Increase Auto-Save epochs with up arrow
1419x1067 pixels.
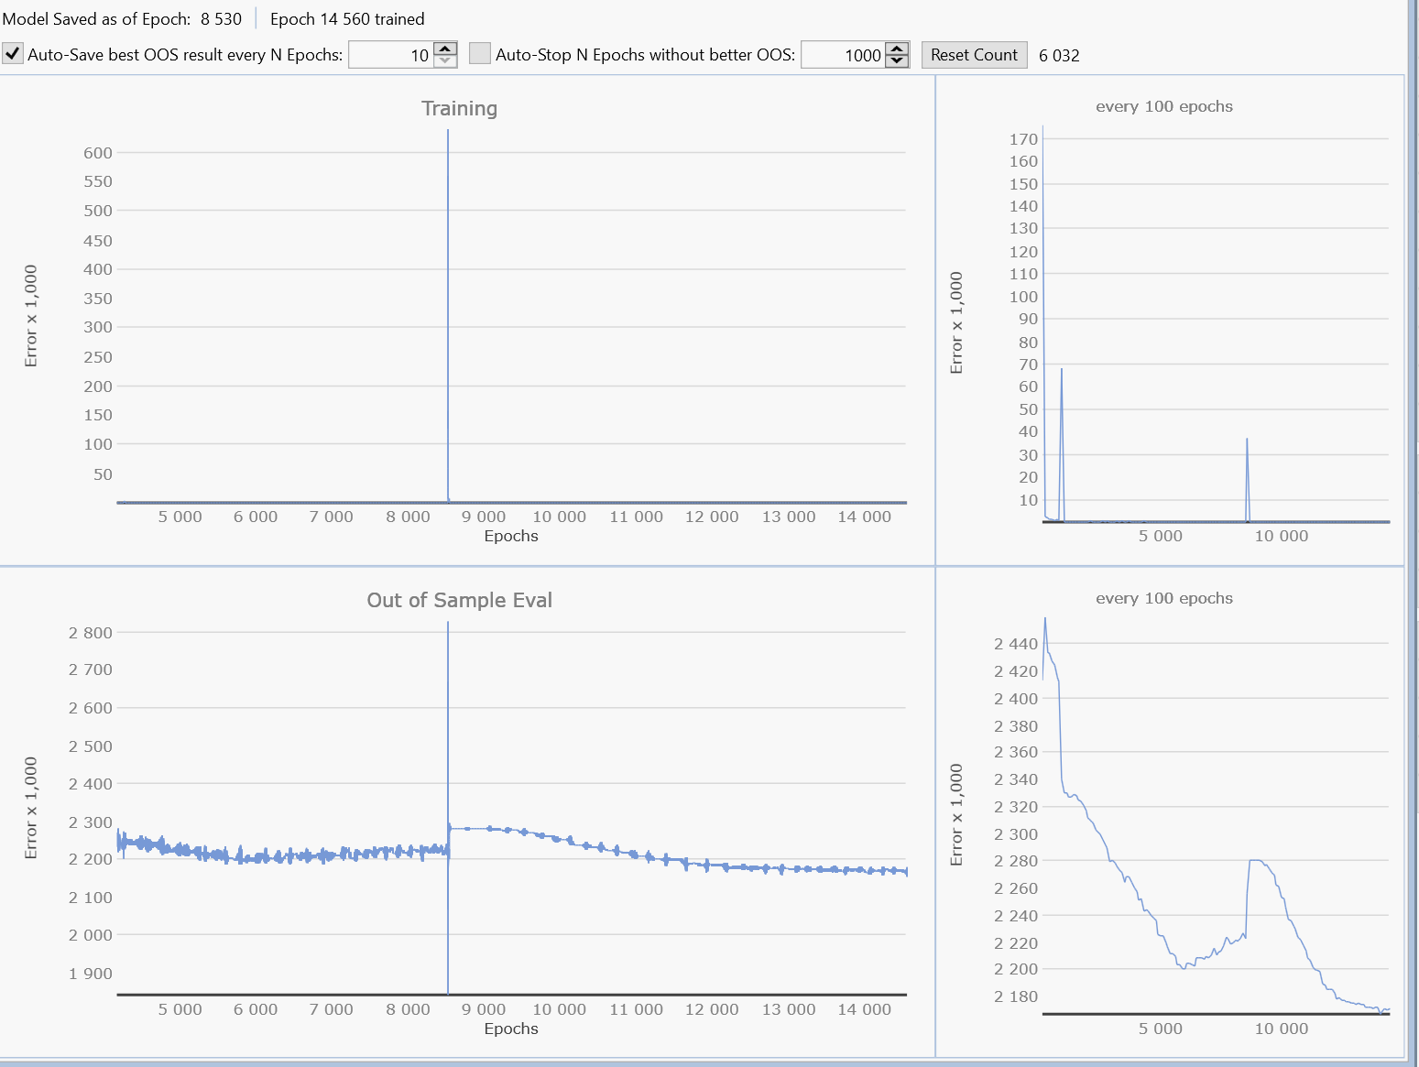(445, 49)
